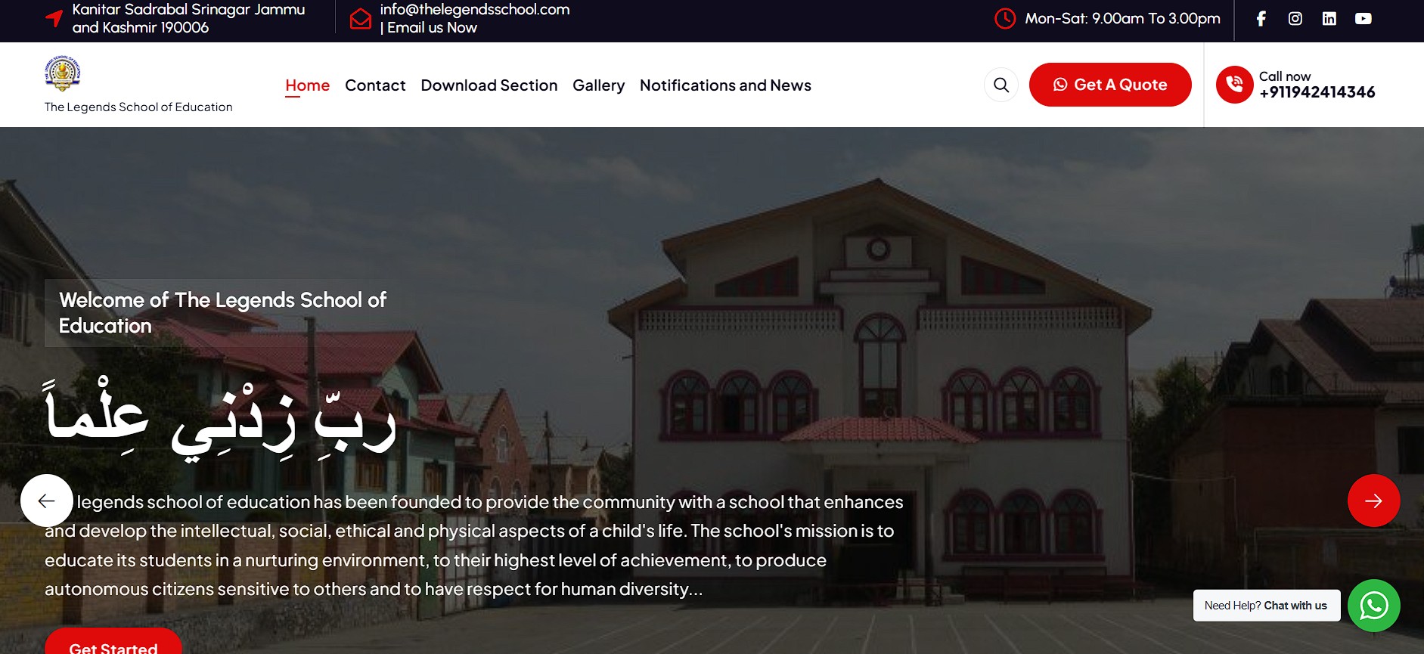Click the school logo emblem
Screen dimensions: 1424x654
click(63, 73)
